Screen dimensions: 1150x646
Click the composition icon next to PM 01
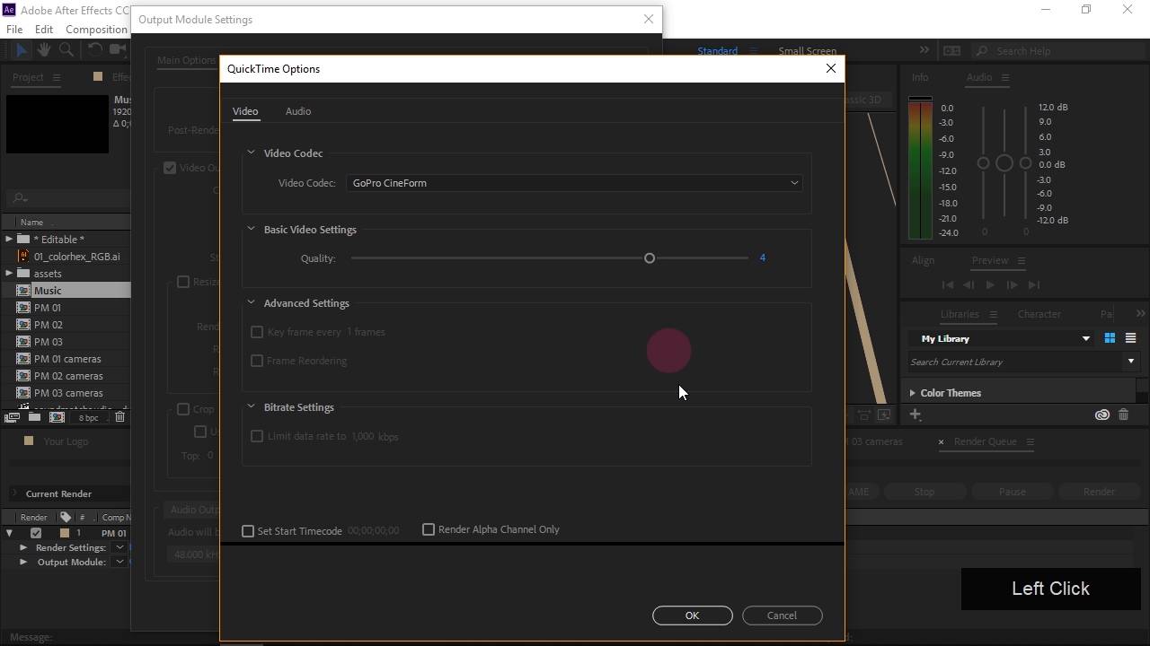(23, 308)
